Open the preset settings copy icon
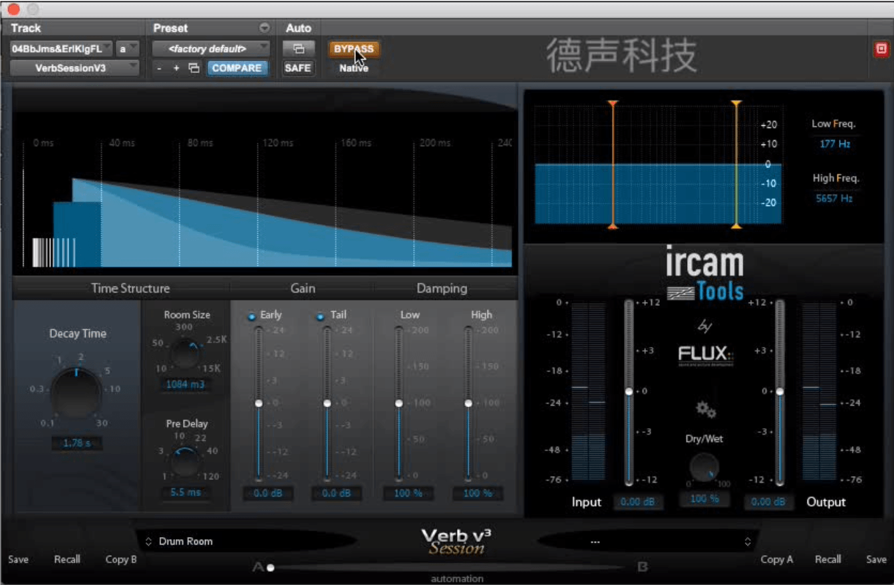Viewport: 894px width, 585px height. tap(194, 68)
